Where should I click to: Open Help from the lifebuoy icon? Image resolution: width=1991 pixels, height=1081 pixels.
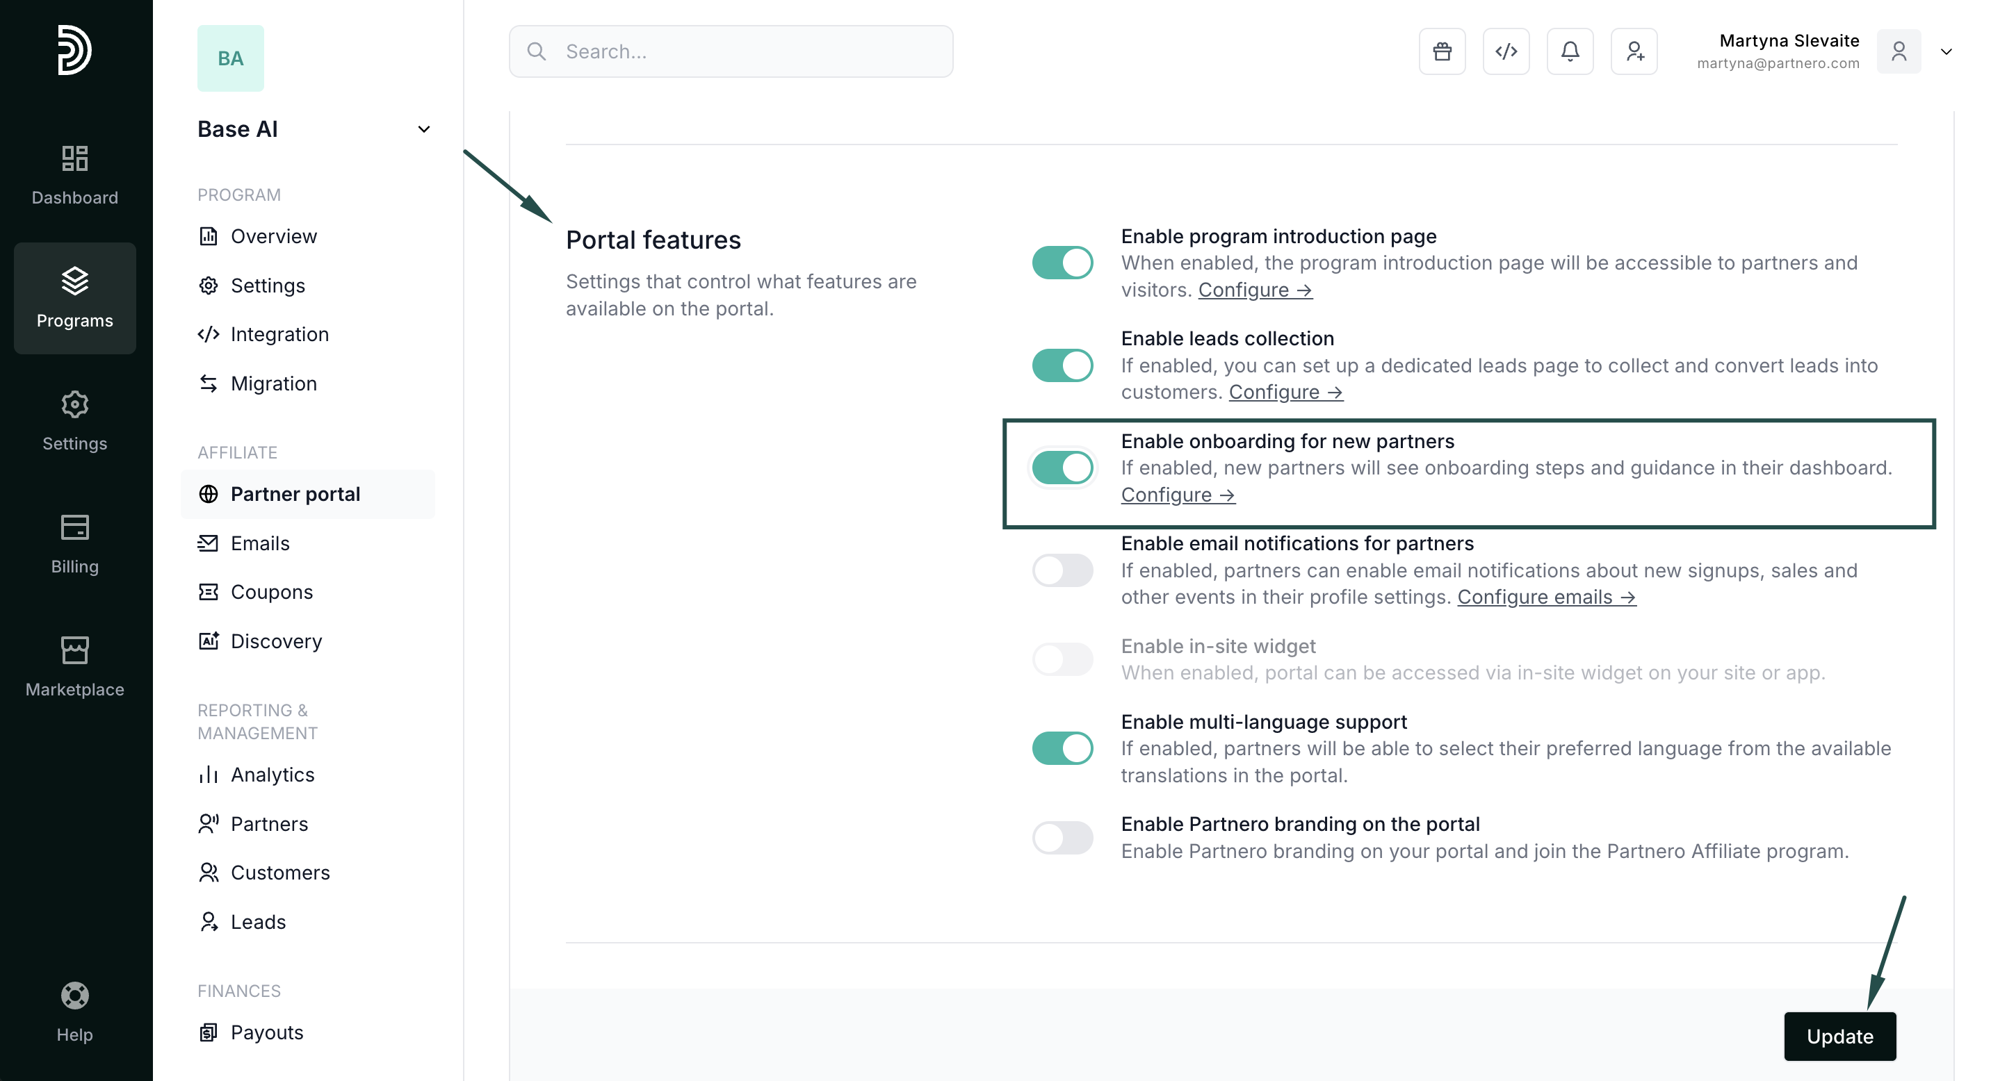(x=74, y=1012)
